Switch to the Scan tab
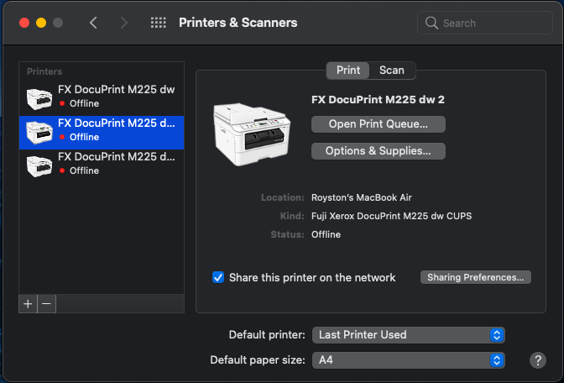The height and width of the screenshot is (383, 564). coord(391,71)
